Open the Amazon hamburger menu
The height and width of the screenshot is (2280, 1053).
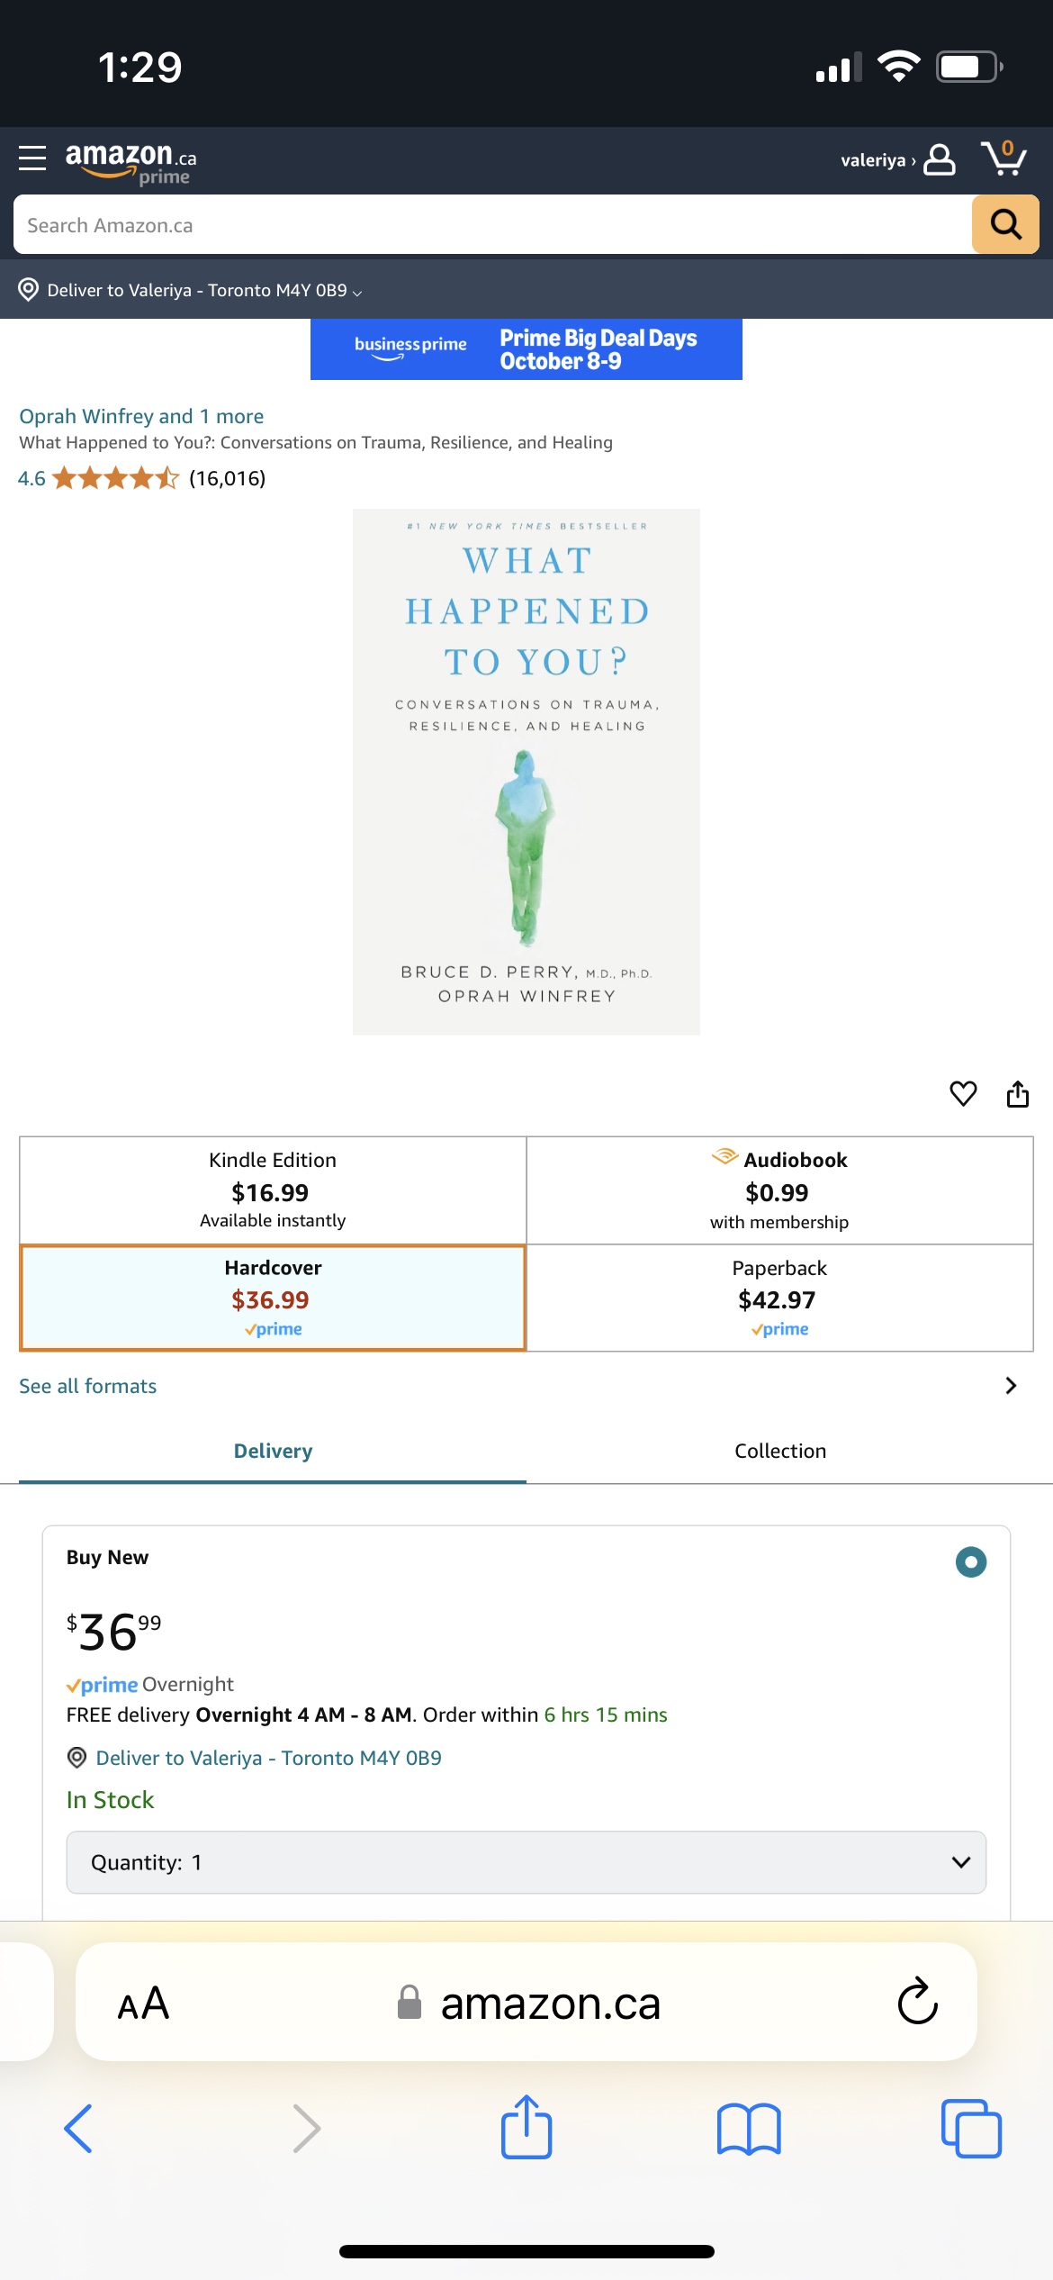32,158
